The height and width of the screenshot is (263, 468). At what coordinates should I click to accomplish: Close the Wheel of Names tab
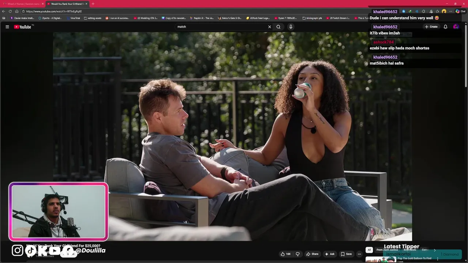click(x=43, y=4)
